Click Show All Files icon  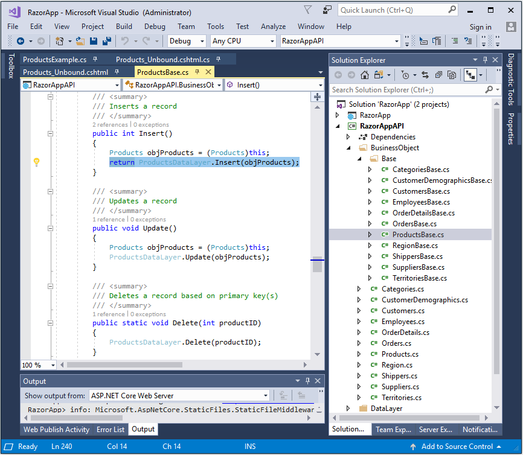click(452, 75)
